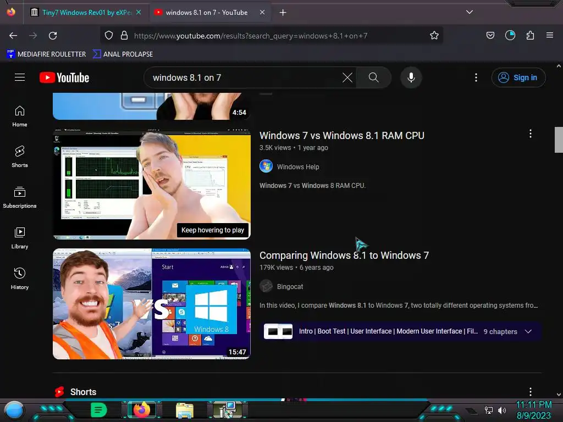Open the MEDIAFIRE ROULETTER bookmark
The width and height of the screenshot is (563, 422).
(46, 54)
